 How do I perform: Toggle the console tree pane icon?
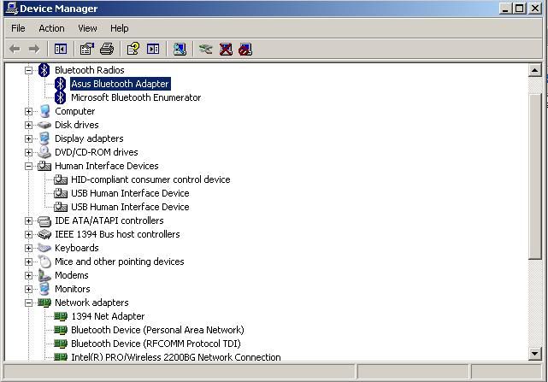[61, 49]
